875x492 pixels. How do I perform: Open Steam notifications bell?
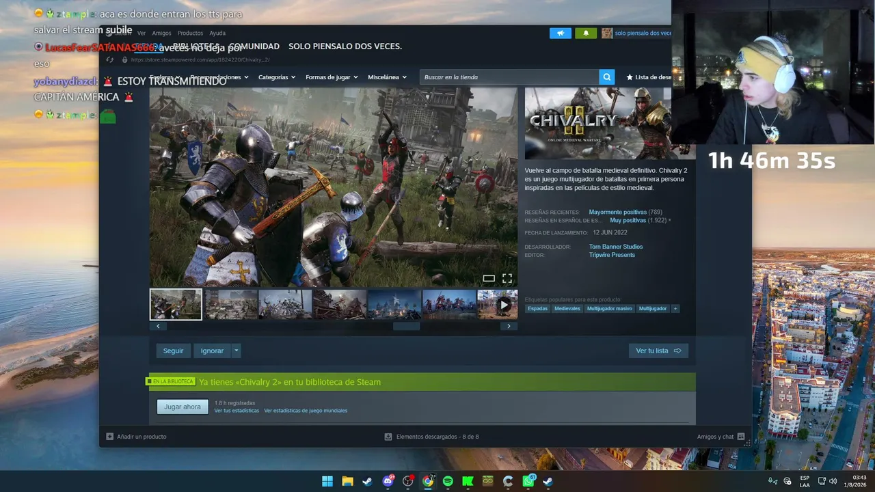pyautogui.click(x=586, y=33)
